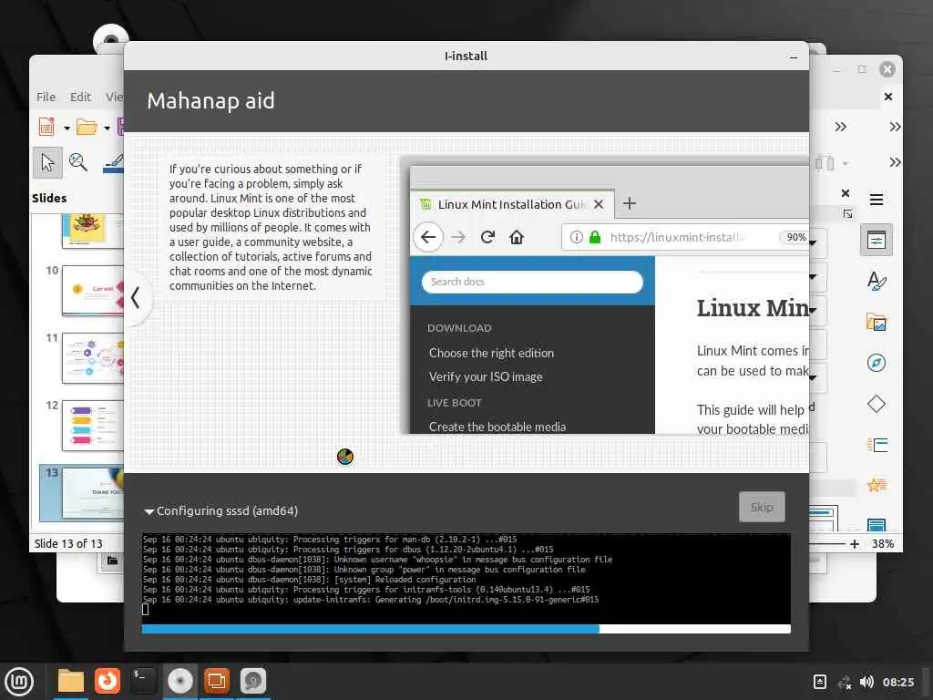The height and width of the screenshot is (700, 933).
Task: Open the Properties sidebar deck
Action: pos(876,240)
